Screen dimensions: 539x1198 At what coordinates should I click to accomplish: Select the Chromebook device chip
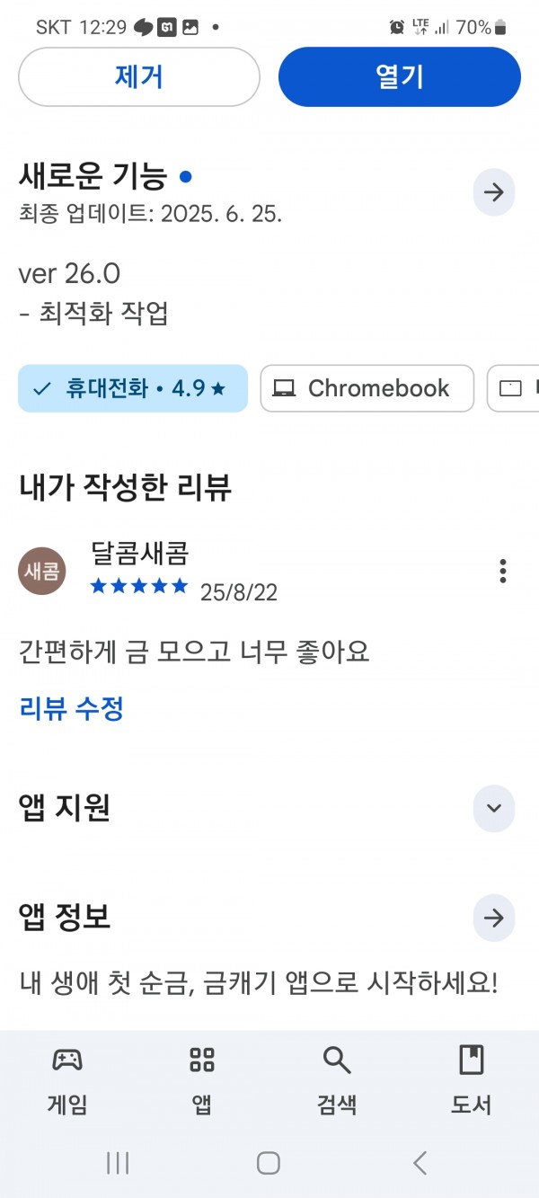click(367, 388)
